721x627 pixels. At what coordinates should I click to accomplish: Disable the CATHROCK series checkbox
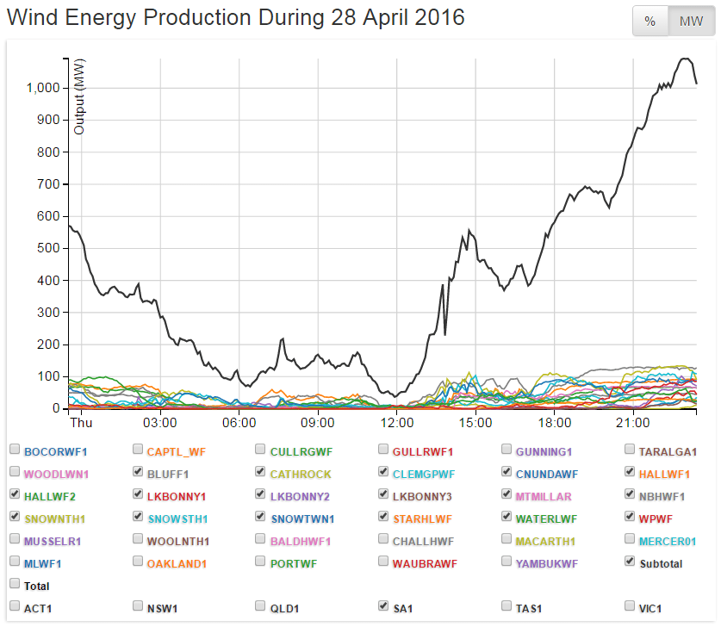click(x=261, y=472)
